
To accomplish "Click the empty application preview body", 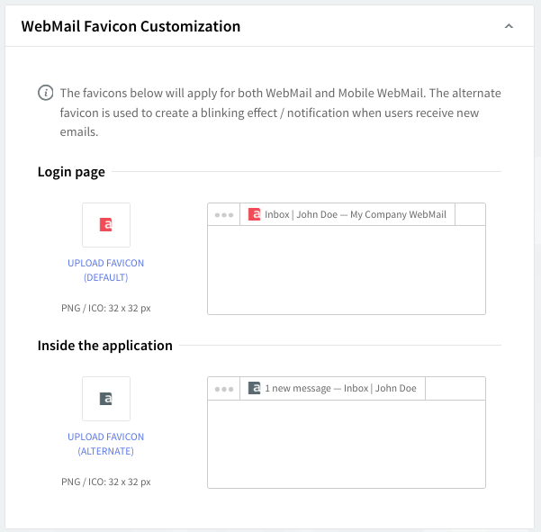I will 347,443.
